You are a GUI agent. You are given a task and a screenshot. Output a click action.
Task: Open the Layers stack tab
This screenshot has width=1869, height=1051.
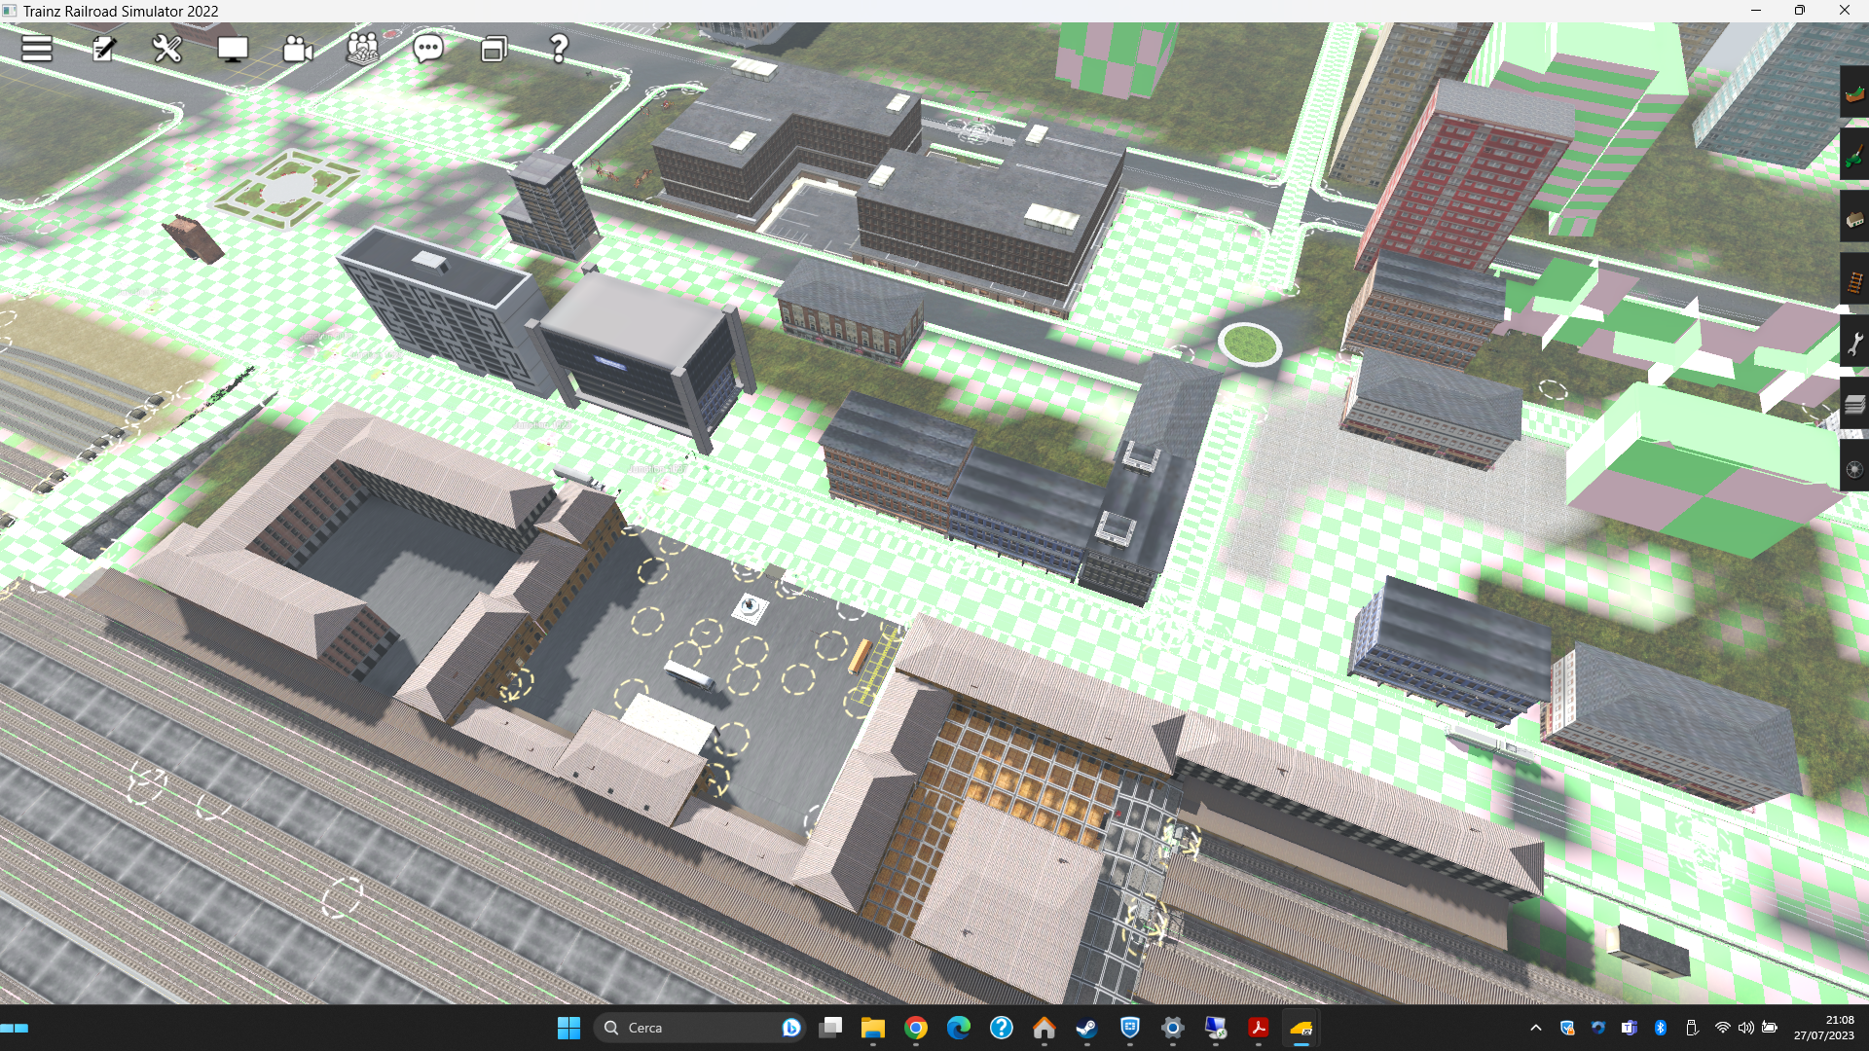click(1854, 405)
